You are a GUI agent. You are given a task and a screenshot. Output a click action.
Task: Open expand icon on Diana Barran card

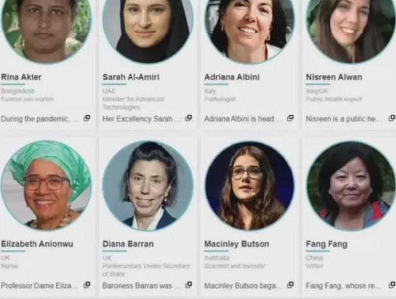(189, 285)
